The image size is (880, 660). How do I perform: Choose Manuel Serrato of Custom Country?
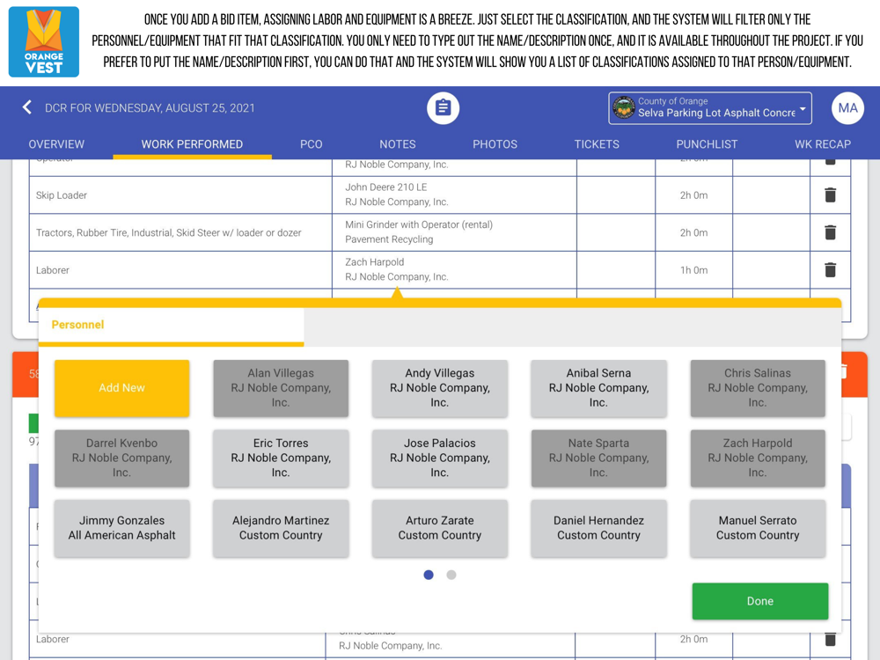click(757, 528)
